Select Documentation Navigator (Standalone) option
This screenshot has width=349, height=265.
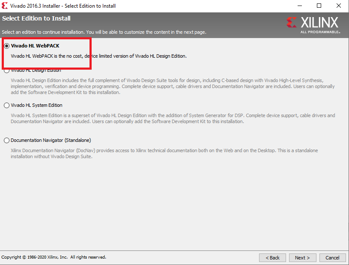tap(7, 140)
